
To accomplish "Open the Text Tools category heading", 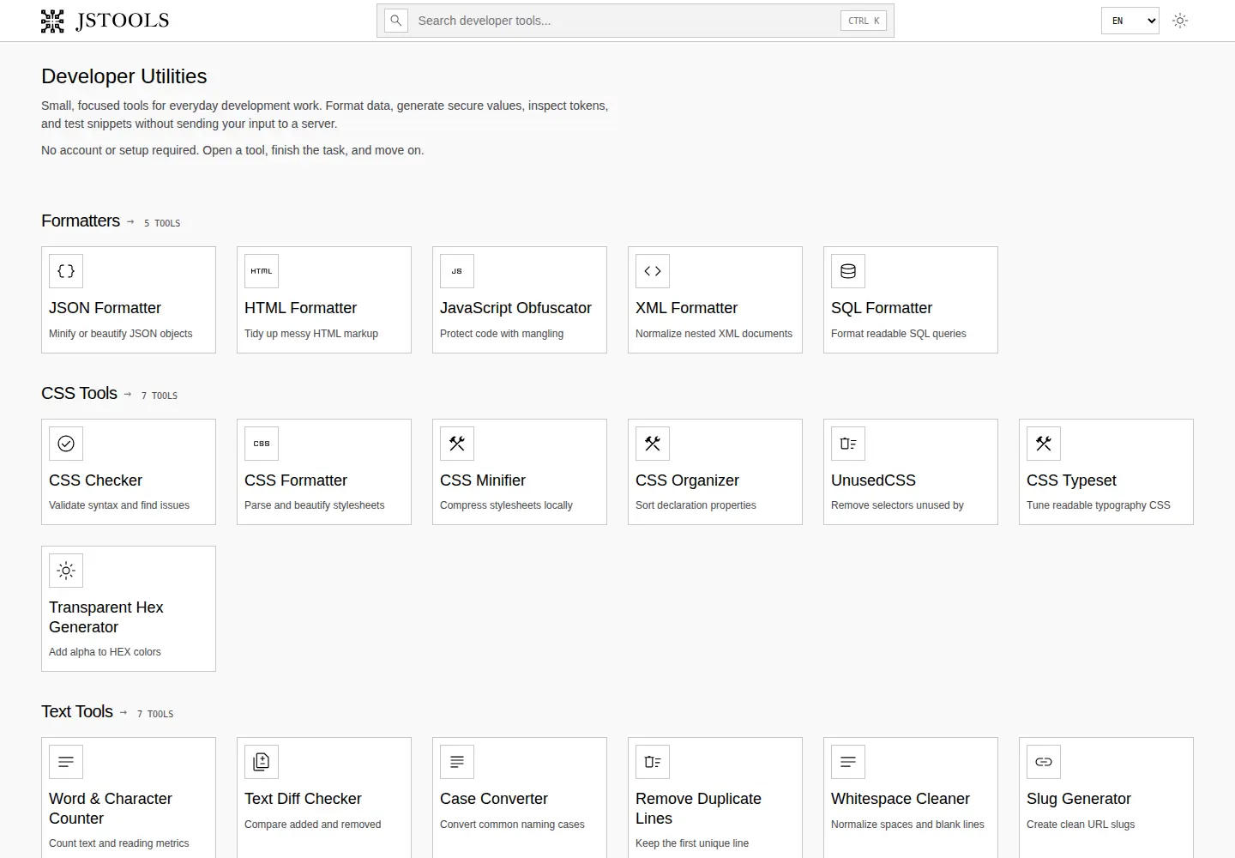I will click(x=77, y=711).
